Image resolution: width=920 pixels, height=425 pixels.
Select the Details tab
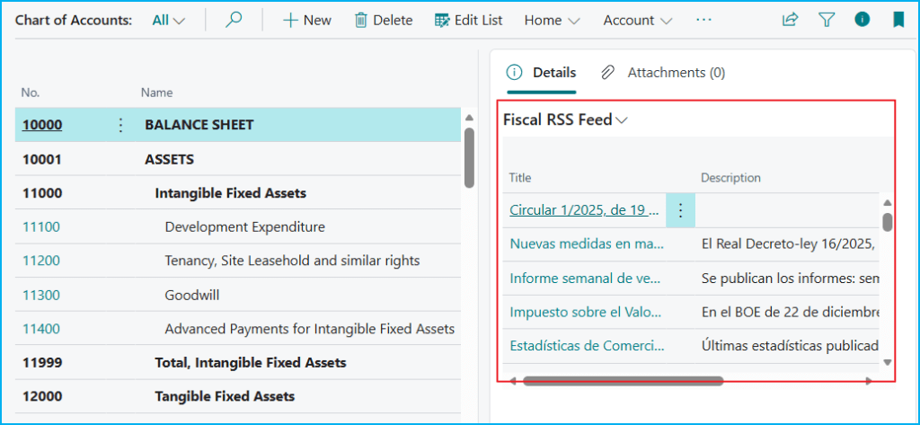pyautogui.click(x=542, y=73)
